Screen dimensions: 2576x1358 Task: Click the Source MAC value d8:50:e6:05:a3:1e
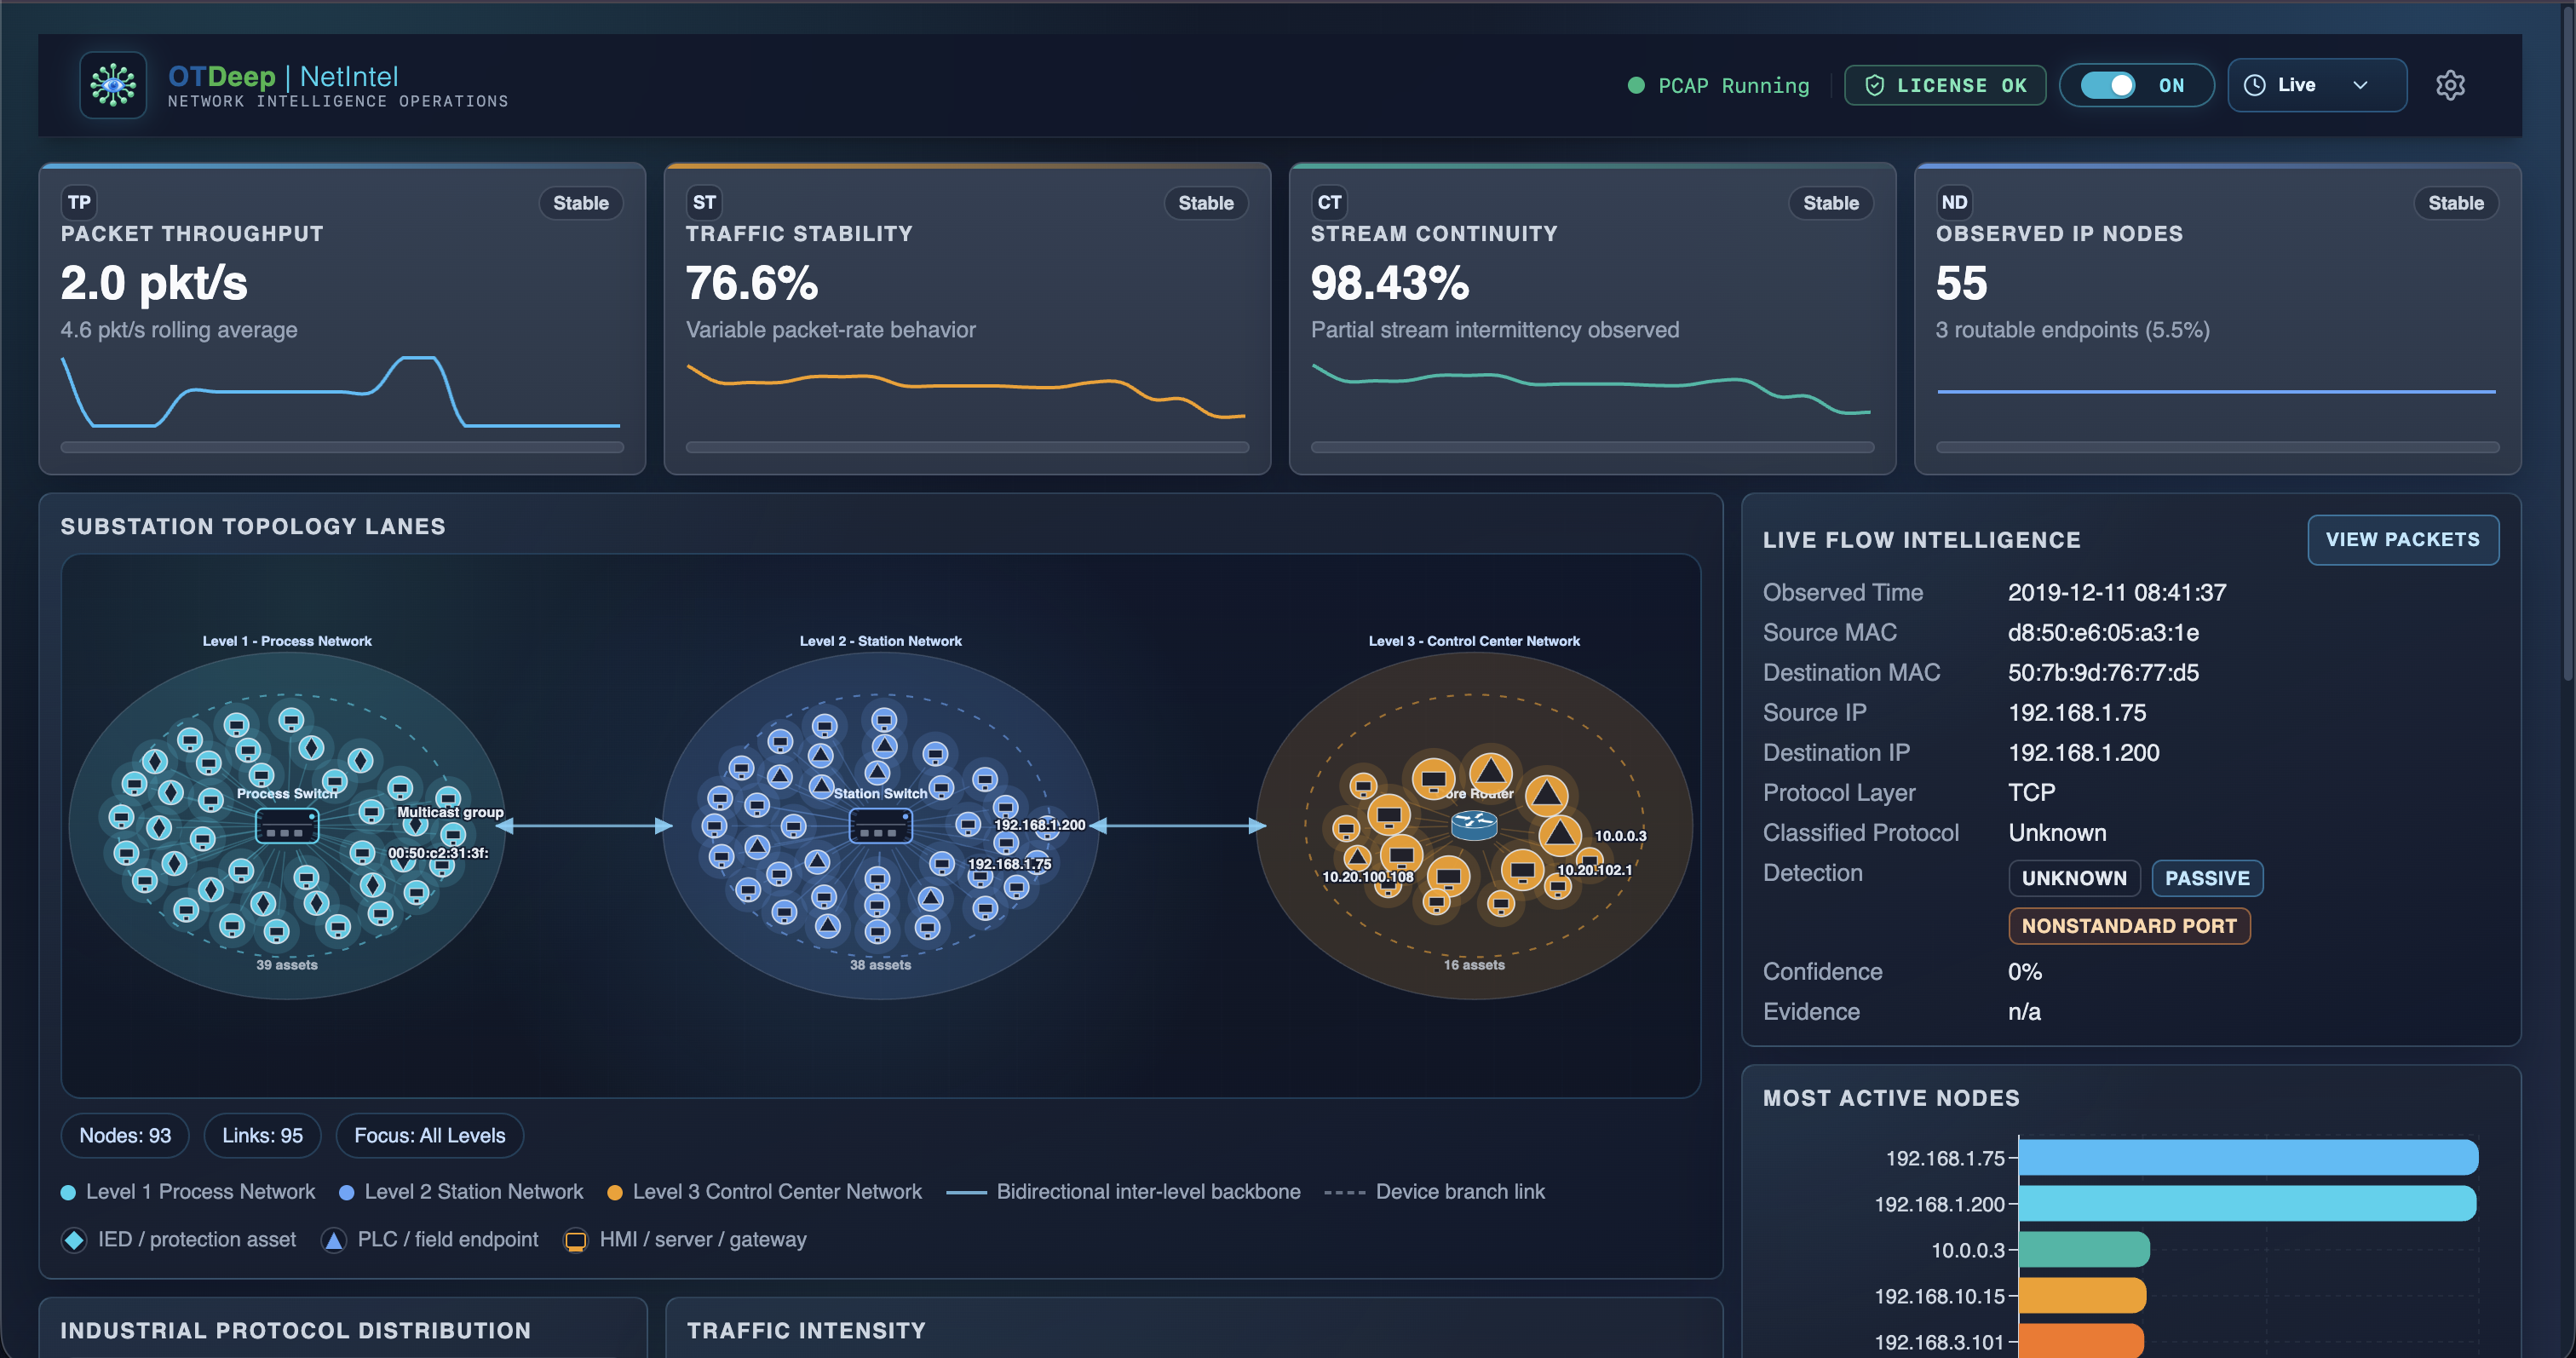[x=2103, y=633]
